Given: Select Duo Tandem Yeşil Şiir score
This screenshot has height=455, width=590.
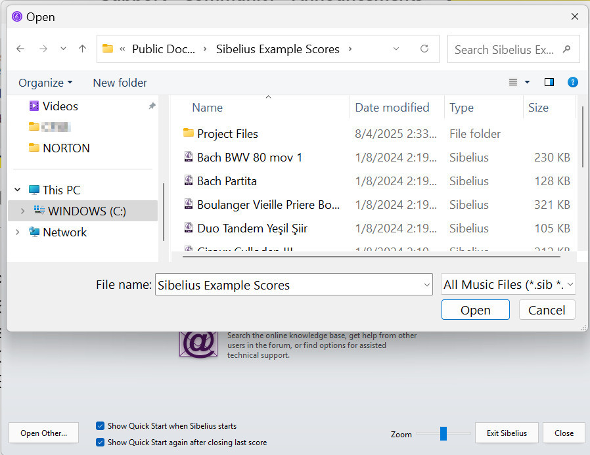Looking at the screenshot, I should pyautogui.click(x=252, y=228).
